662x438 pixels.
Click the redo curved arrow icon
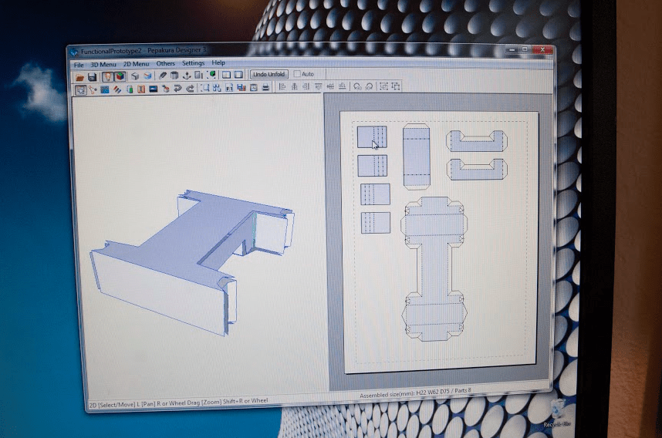190,89
